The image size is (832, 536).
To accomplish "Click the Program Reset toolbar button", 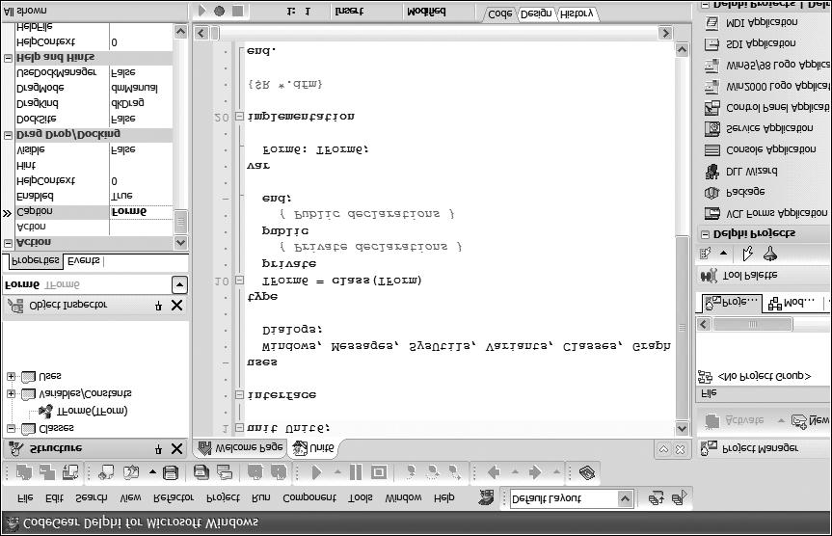I will 378,471.
